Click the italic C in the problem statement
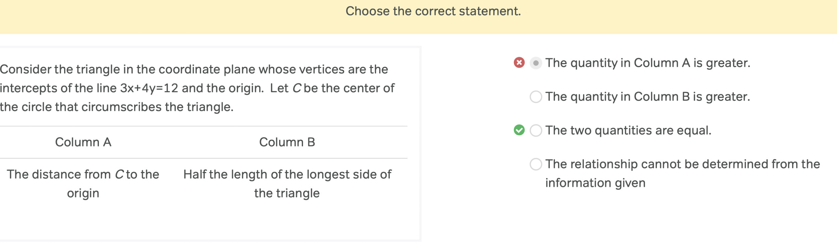Viewport: 837px width, 243px height. click(x=297, y=88)
